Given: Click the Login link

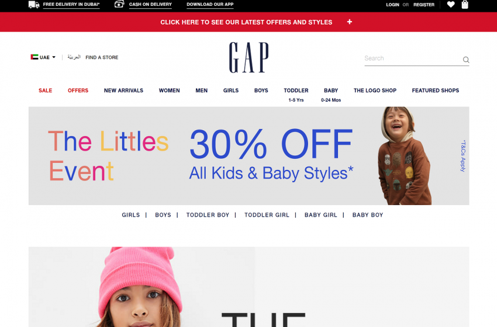Looking at the screenshot, I should 392,5.
